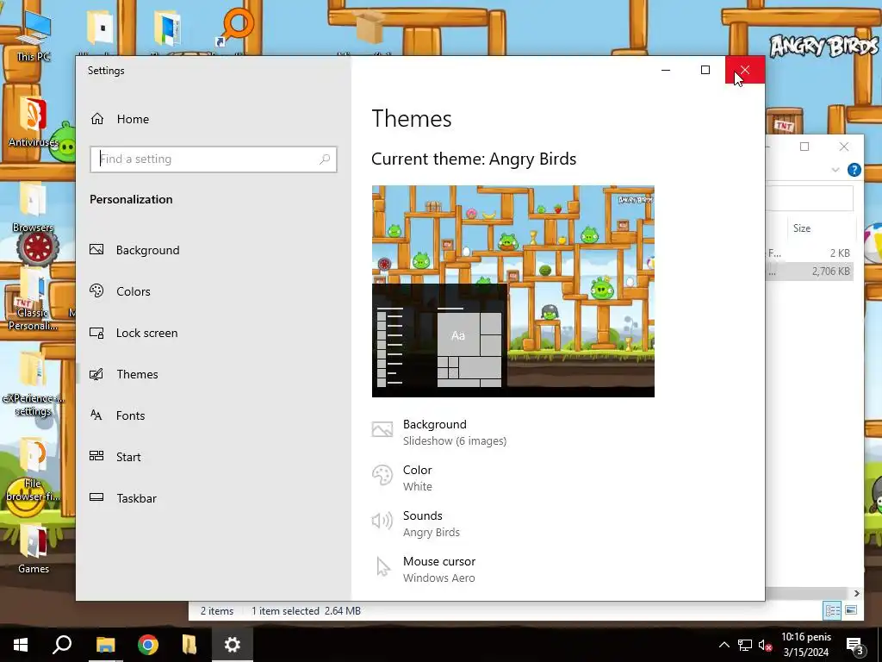Viewport: 882px width, 662px height.
Task: Select the 2 KB file row
Action: pyautogui.click(x=810, y=253)
